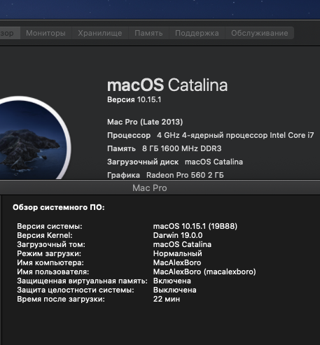Select the partially visible Обзор tab
Viewport: 320px width, 345px height.
tap(10, 33)
